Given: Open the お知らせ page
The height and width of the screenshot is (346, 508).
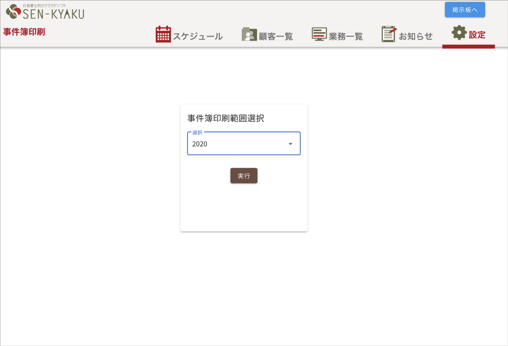Looking at the screenshot, I should pos(416,35).
